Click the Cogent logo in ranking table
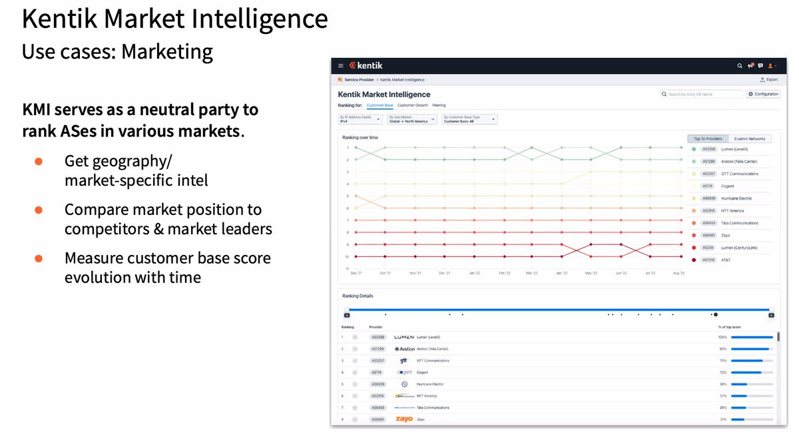 [x=404, y=372]
